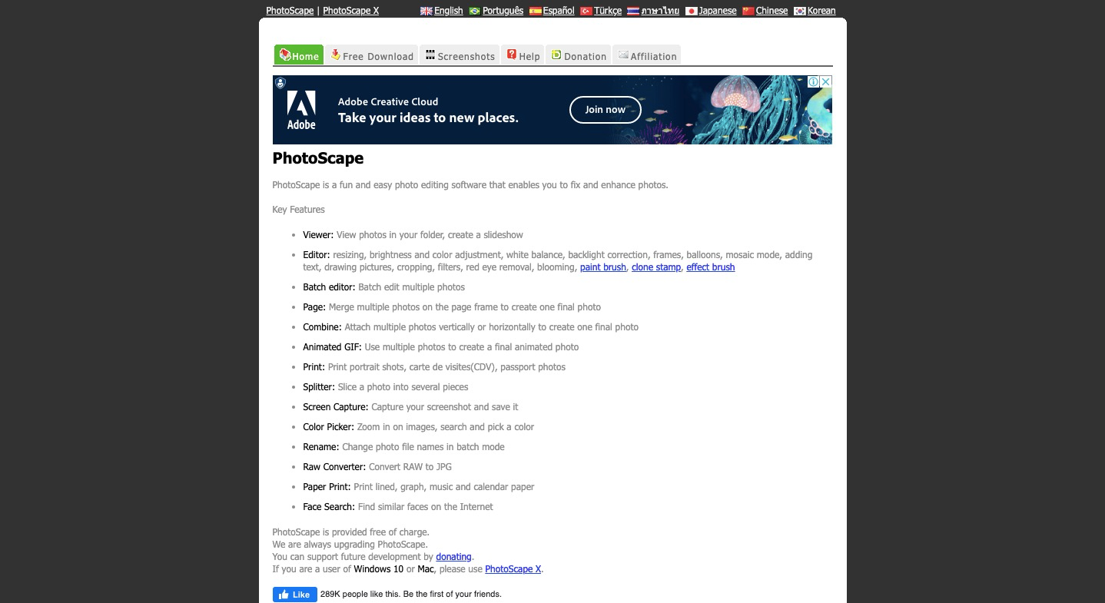Click the red question mark Help icon

pyautogui.click(x=512, y=55)
